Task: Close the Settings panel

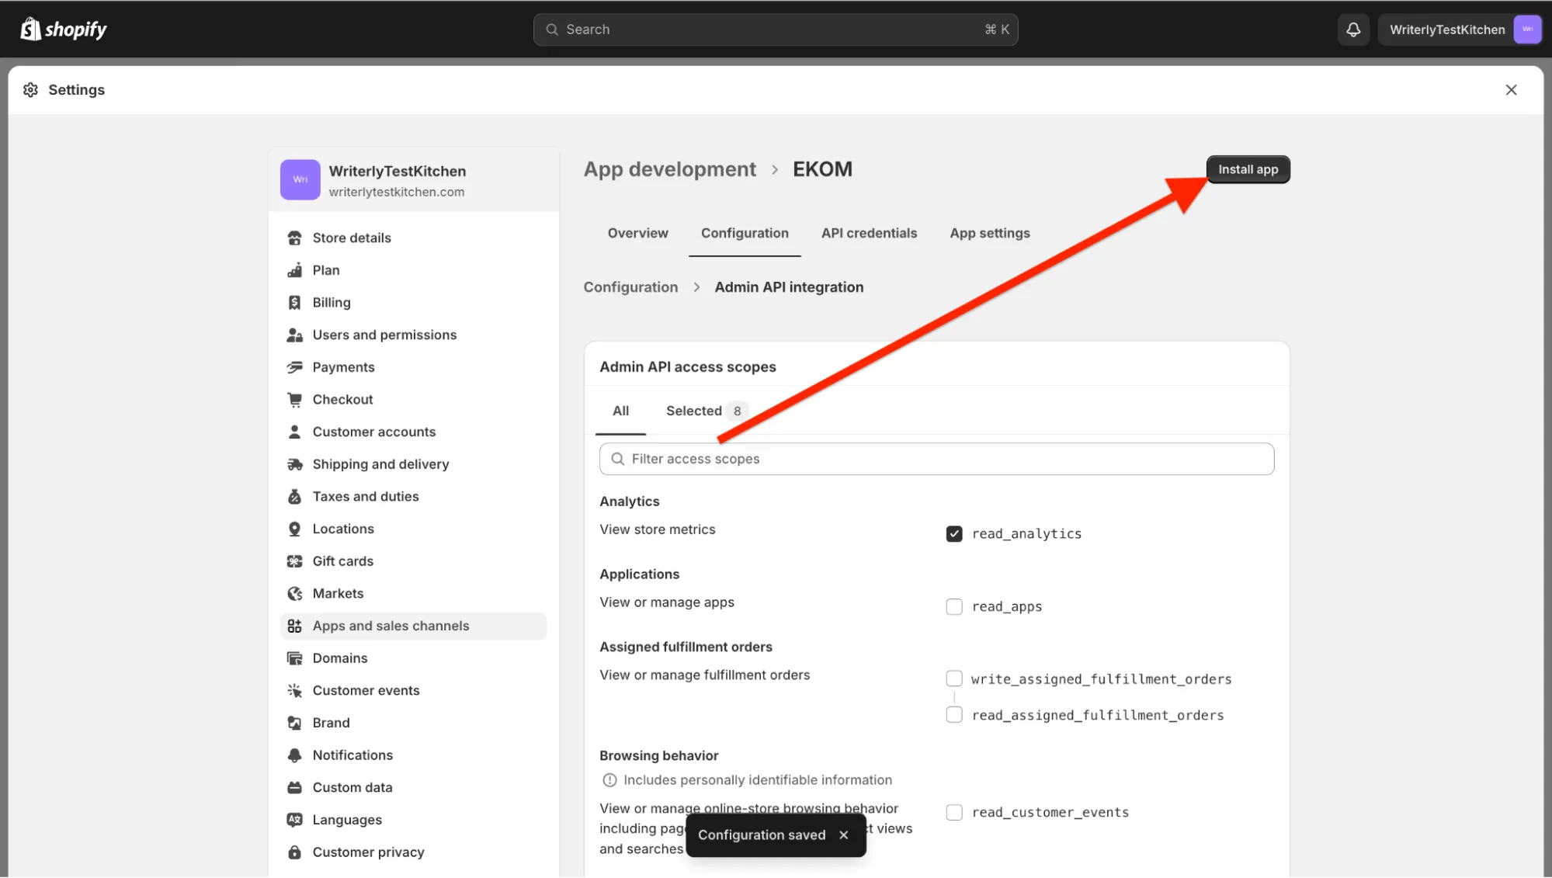Action: [x=1511, y=90]
